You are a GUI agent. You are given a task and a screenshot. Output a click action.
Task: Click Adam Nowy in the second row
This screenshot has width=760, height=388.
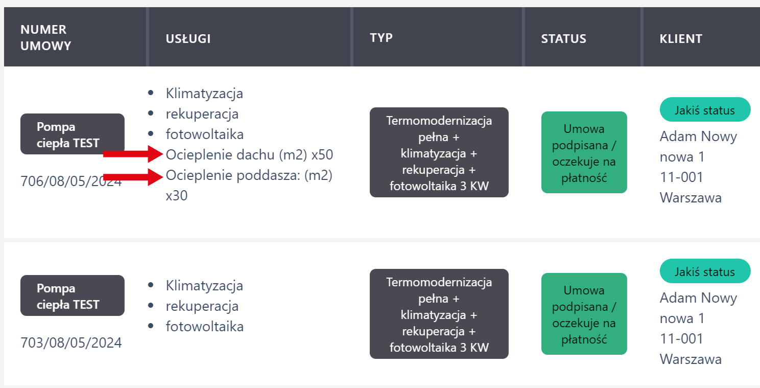pyautogui.click(x=698, y=298)
